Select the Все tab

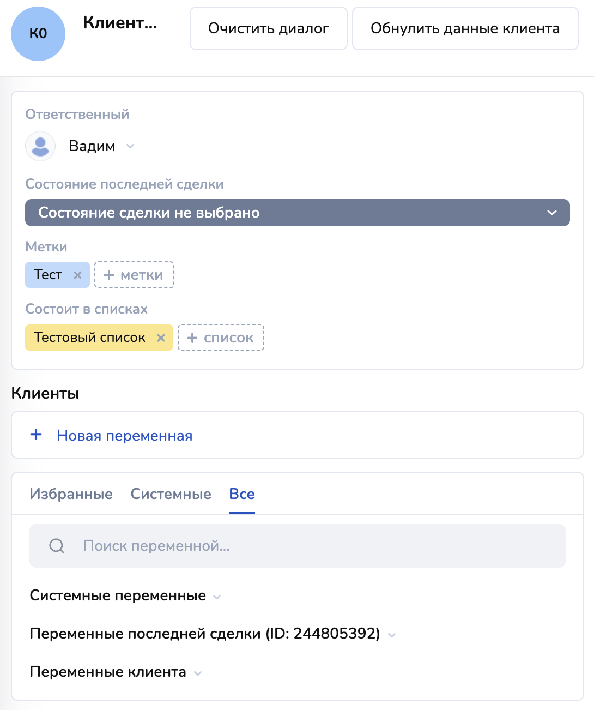[242, 494]
